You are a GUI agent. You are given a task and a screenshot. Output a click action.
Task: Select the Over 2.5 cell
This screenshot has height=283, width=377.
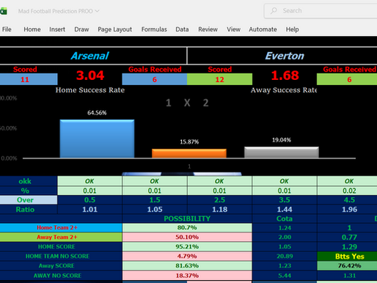(x=219, y=200)
